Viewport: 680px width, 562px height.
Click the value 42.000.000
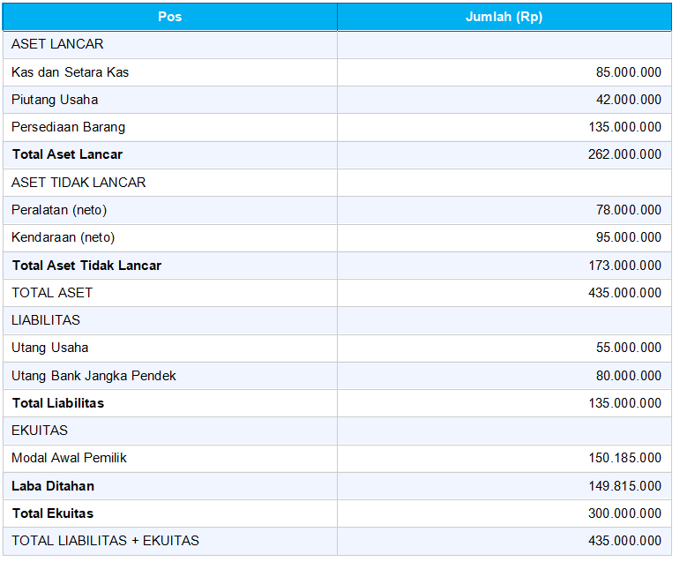click(628, 100)
